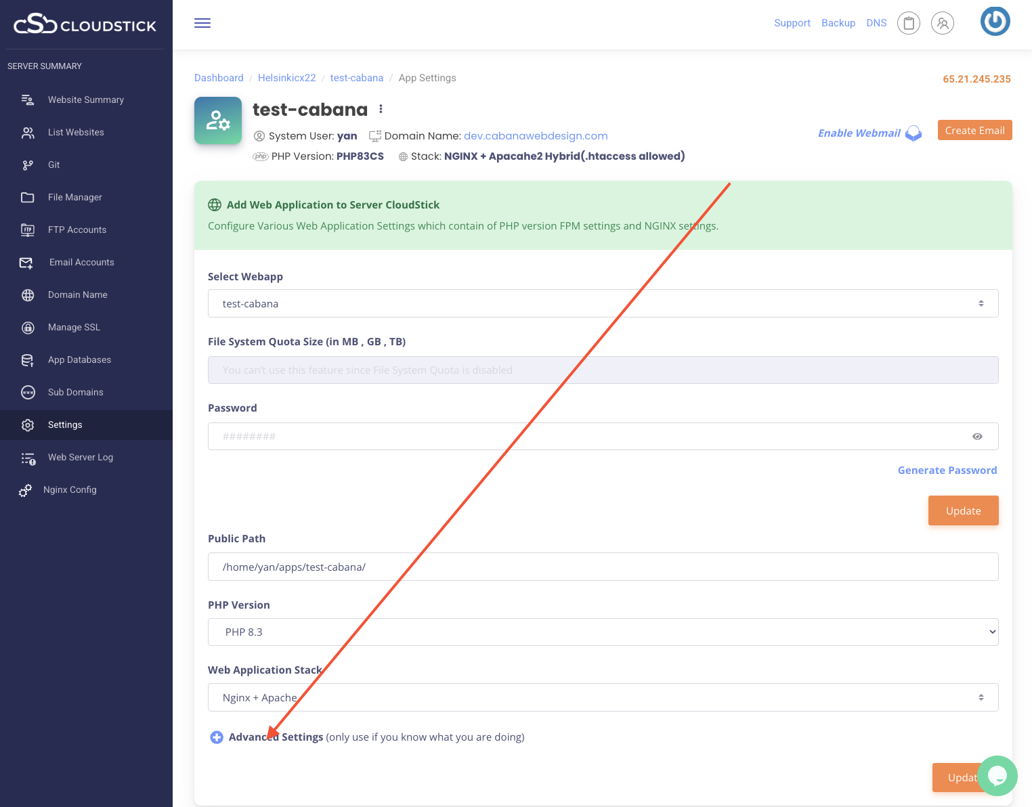Open the Nginx Config section
Screen dimensions: 1032x807
(x=70, y=489)
